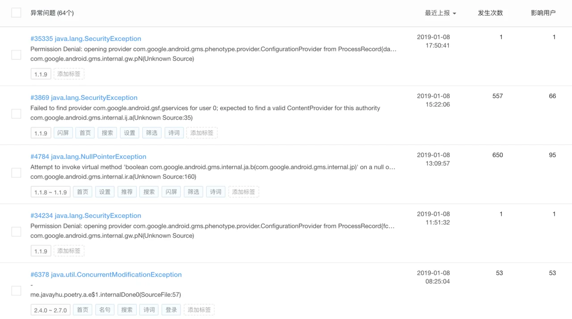Click 搜索 tag on issue #6378
572x319 pixels.
[127, 310]
